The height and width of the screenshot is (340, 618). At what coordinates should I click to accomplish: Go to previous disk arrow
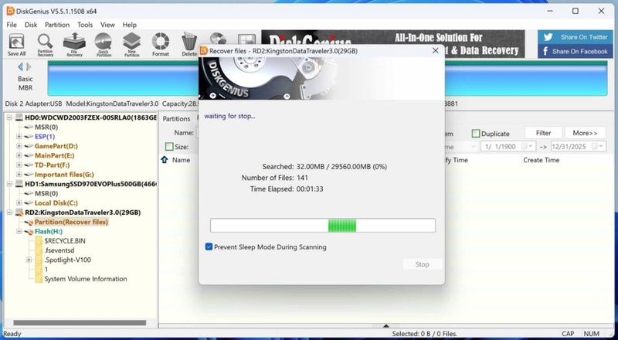pyautogui.click(x=21, y=67)
